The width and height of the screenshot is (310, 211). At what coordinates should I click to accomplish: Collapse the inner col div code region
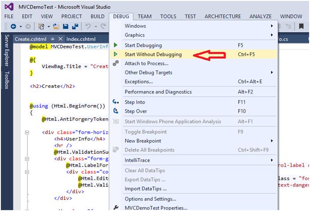click(x=27, y=172)
